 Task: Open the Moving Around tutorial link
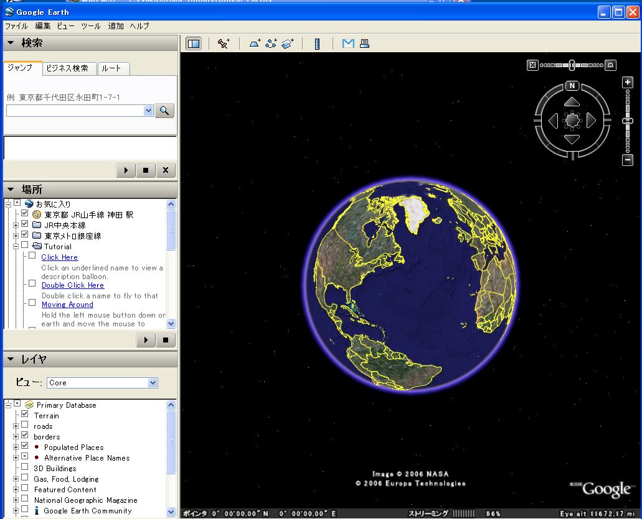tap(67, 305)
